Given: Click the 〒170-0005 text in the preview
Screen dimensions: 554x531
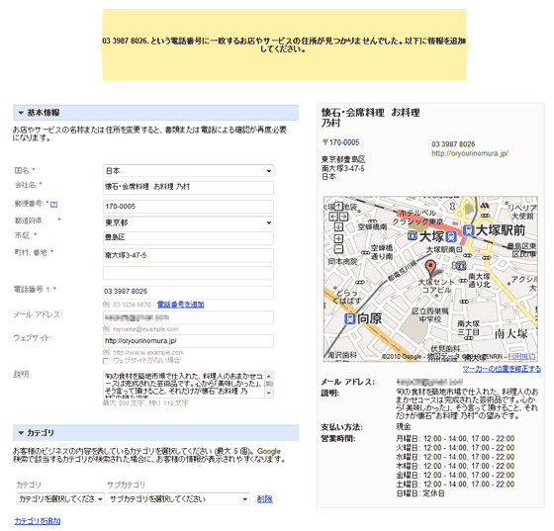Looking at the screenshot, I should tap(340, 142).
